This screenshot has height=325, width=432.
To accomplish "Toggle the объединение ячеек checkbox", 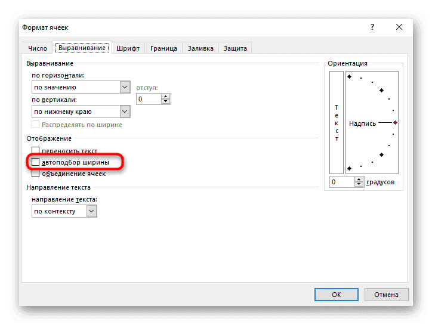I will tap(36, 174).
